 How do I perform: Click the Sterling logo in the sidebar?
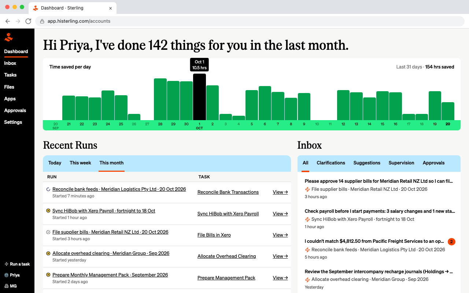point(8,37)
